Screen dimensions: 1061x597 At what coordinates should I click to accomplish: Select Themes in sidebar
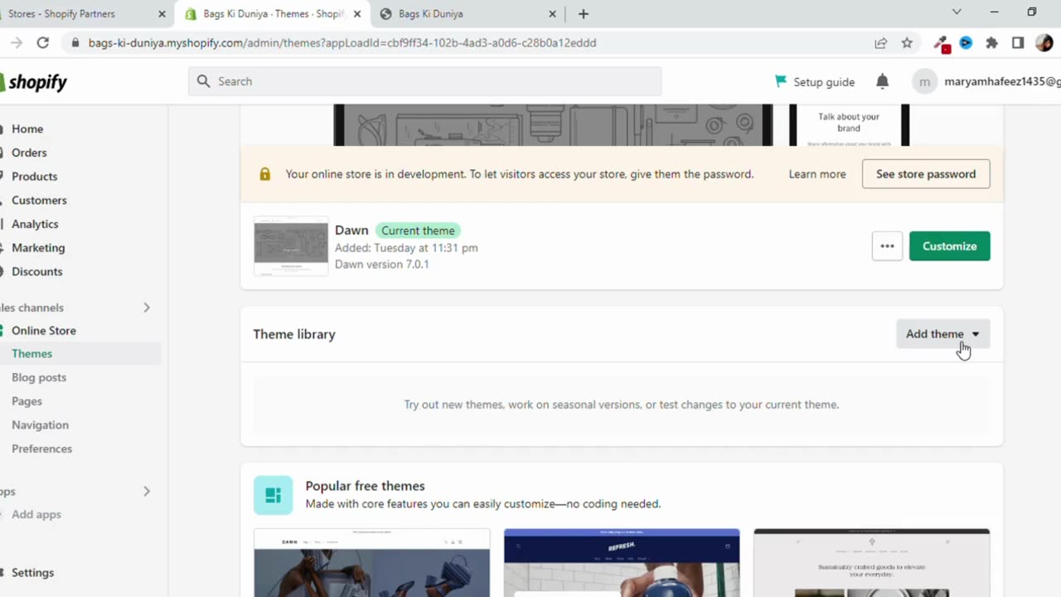coord(31,354)
